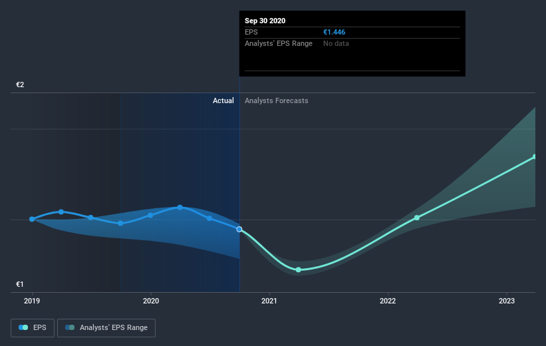
Task: Click the 2021 x-axis label
Action: [269, 301]
